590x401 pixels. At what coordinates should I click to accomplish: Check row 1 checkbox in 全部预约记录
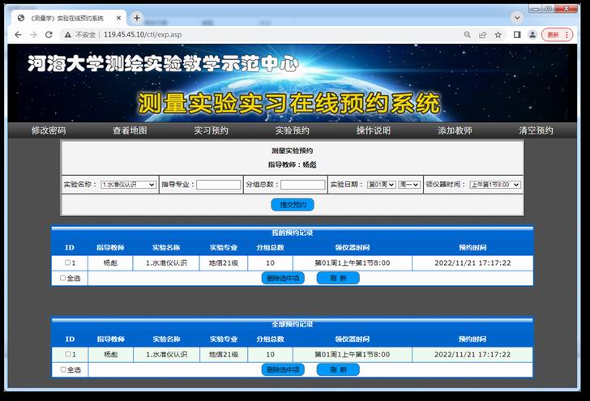[x=68, y=354]
